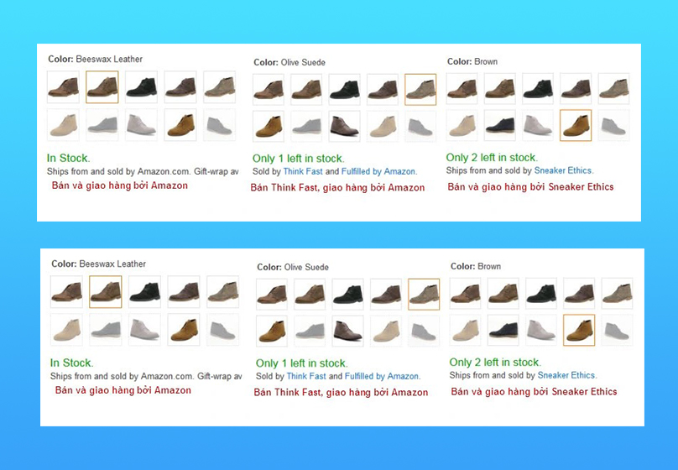
Task: Select the tan suede boot in bottom Olive Suede group
Action: coord(272,332)
